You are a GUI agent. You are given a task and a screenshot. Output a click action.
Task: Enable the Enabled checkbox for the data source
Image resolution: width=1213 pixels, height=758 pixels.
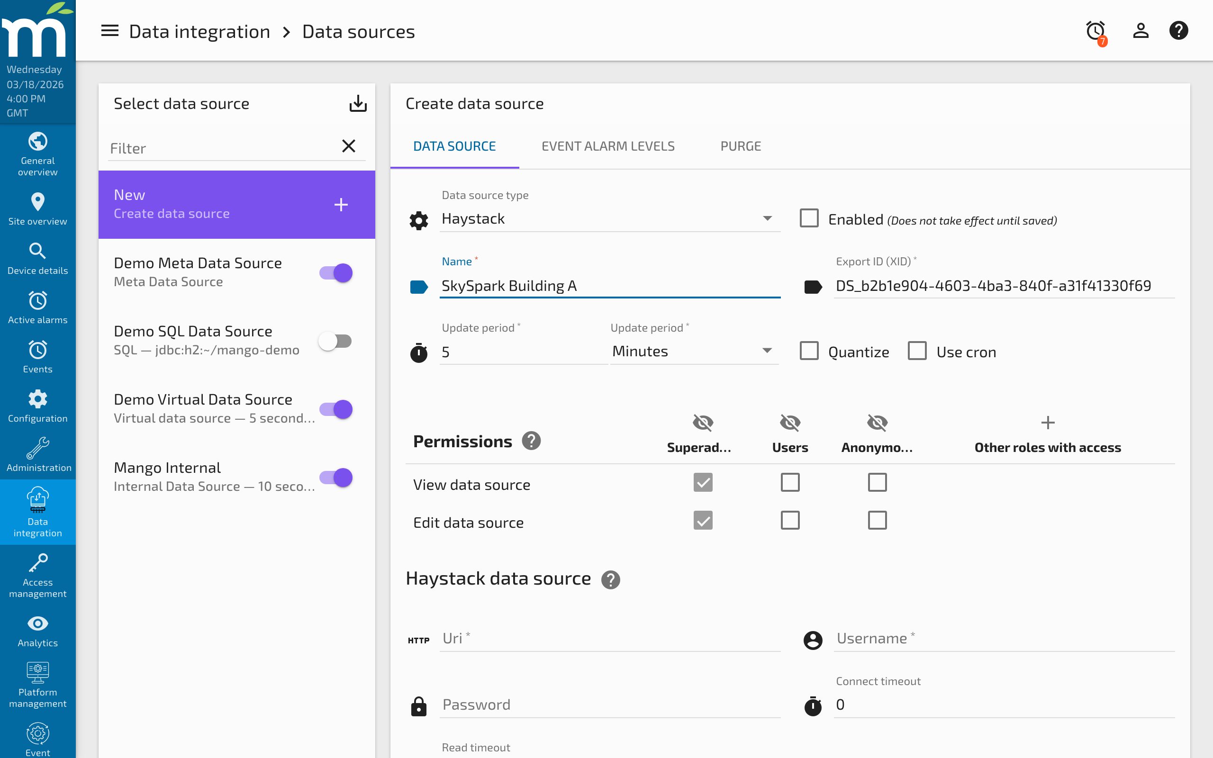click(809, 218)
